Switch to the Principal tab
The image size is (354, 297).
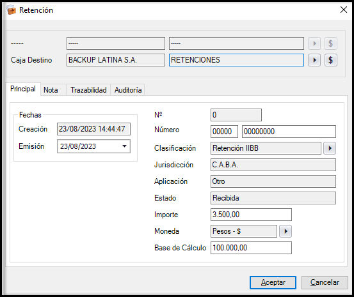(x=23, y=89)
